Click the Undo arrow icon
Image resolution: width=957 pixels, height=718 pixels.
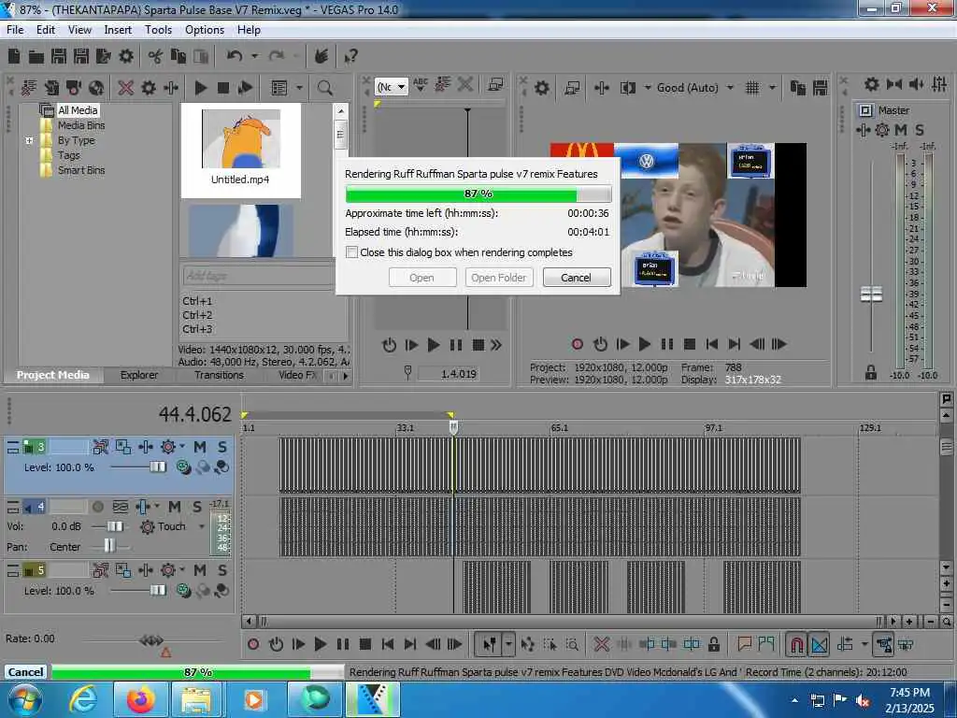pyautogui.click(x=235, y=56)
